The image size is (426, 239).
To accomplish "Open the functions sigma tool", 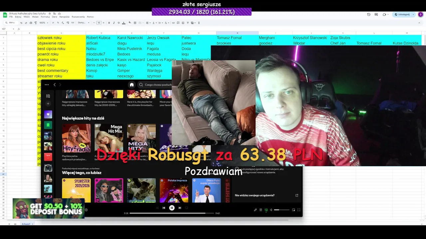I will point(199,23).
